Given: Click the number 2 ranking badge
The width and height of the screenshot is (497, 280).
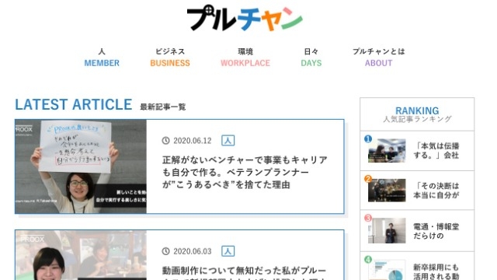Looking at the screenshot, I should pyautogui.click(x=368, y=179).
